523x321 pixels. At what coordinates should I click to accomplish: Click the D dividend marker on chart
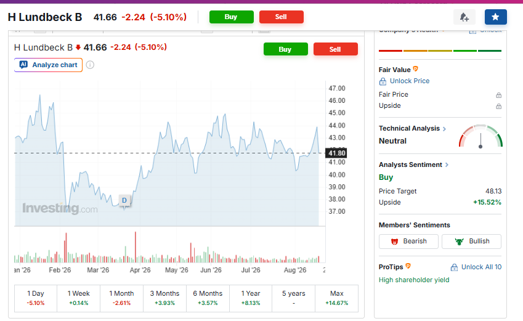coord(124,200)
